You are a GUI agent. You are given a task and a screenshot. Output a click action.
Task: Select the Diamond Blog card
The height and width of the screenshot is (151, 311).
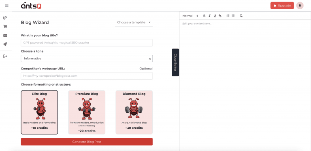tap(134, 112)
